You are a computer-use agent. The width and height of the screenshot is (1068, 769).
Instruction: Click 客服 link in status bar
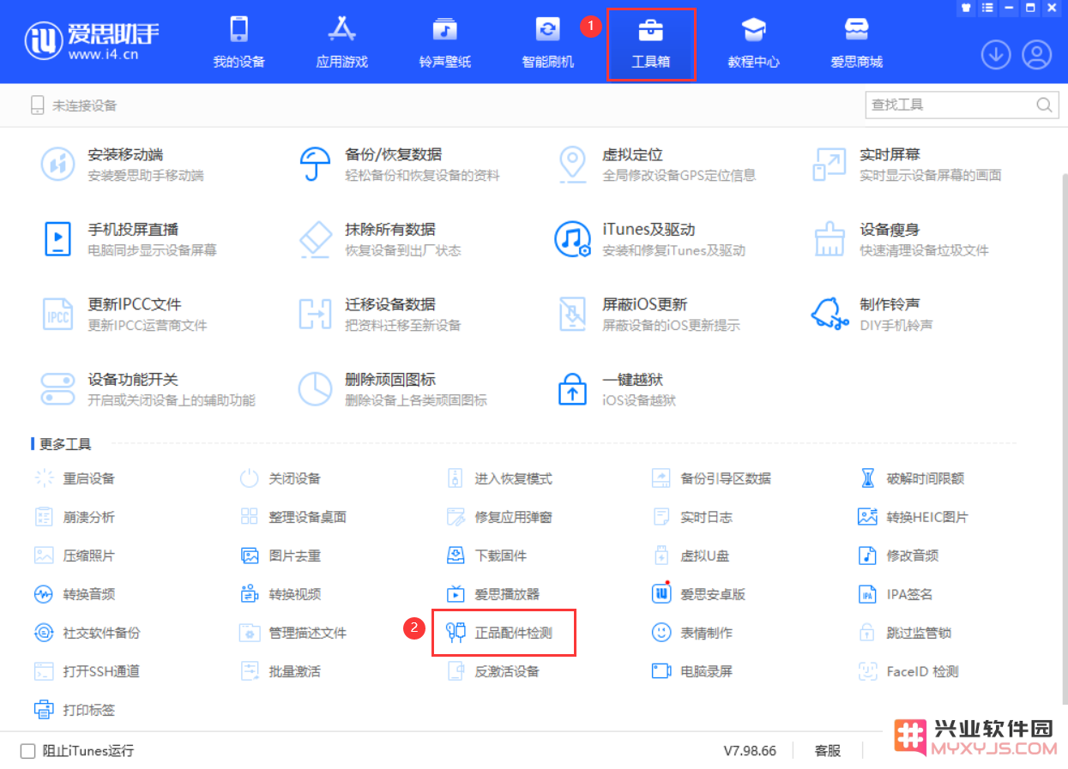click(828, 751)
